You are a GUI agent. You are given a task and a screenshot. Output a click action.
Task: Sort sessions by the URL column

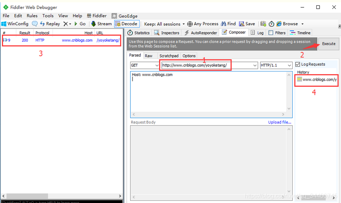109,33
